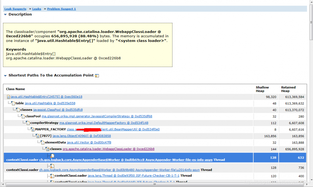Image resolution: width=313 pixels, height=187 pixels.
Task: Open the JSF-Future-Checker-CB-1-T-1 thread link
Action: (134, 176)
